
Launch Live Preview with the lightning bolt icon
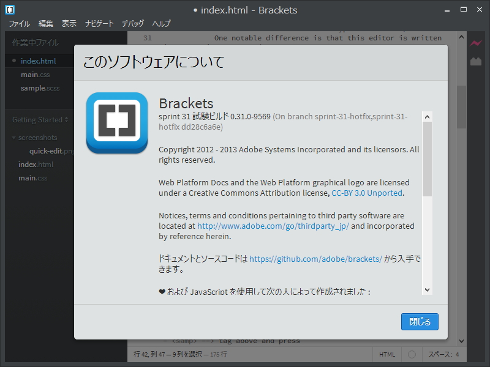point(476,42)
